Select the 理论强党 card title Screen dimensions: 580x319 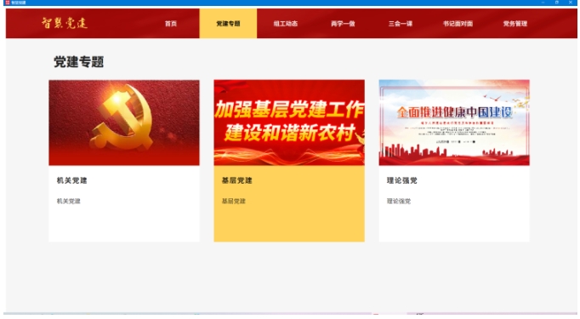click(x=401, y=180)
